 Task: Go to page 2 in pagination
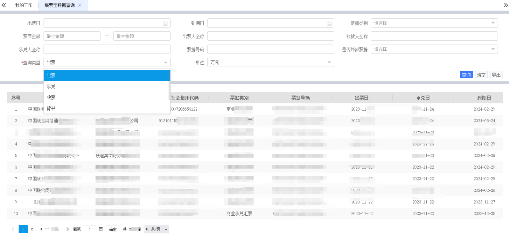pos(32,229)
